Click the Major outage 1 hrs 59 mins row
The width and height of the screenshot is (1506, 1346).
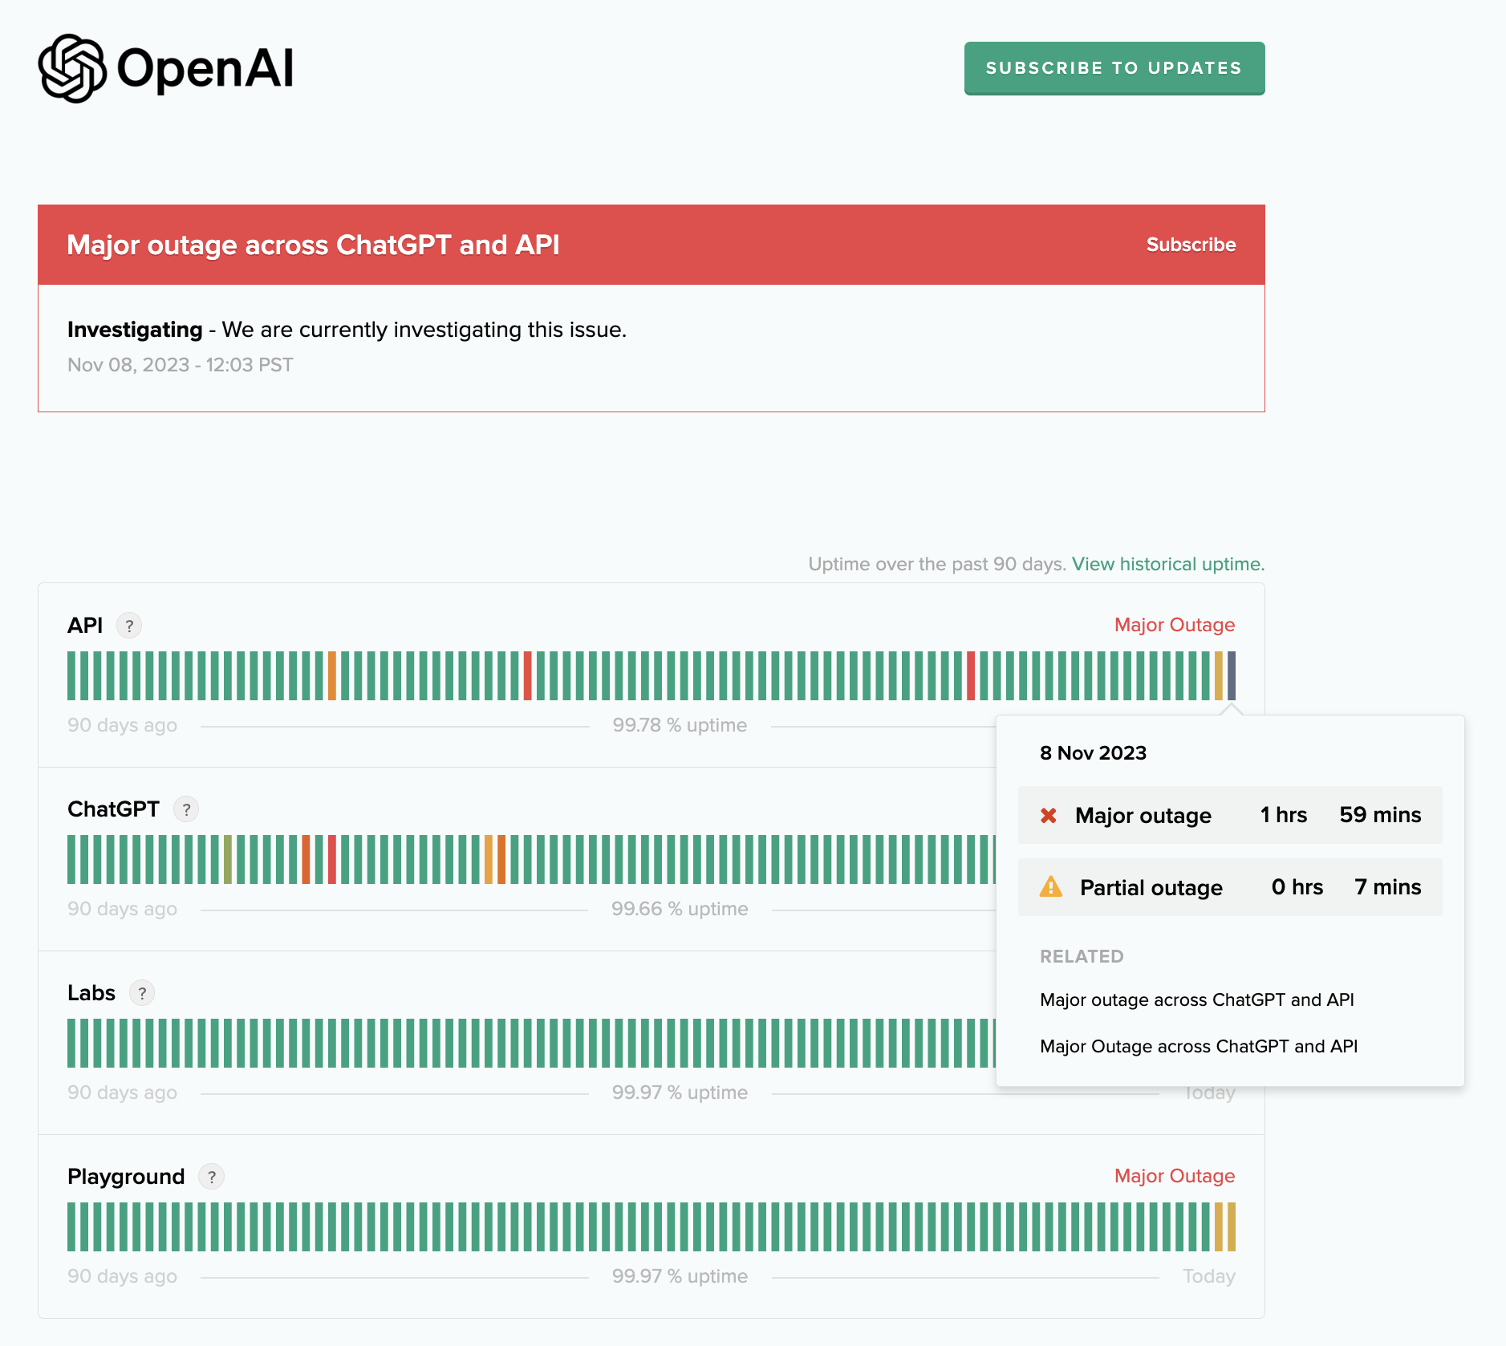coord(1230,815)
